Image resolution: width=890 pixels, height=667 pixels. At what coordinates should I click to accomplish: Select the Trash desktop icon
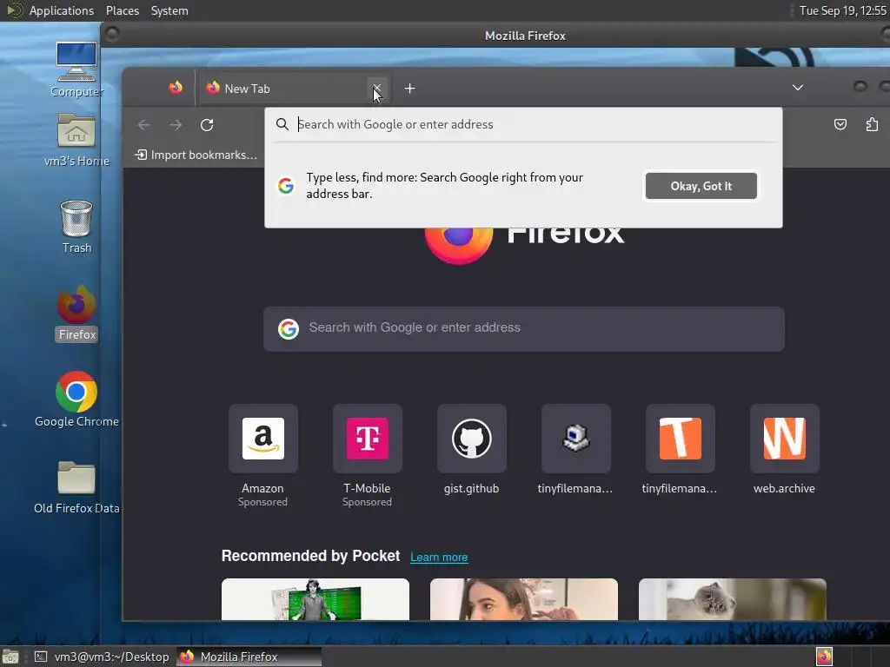point(76,227)
